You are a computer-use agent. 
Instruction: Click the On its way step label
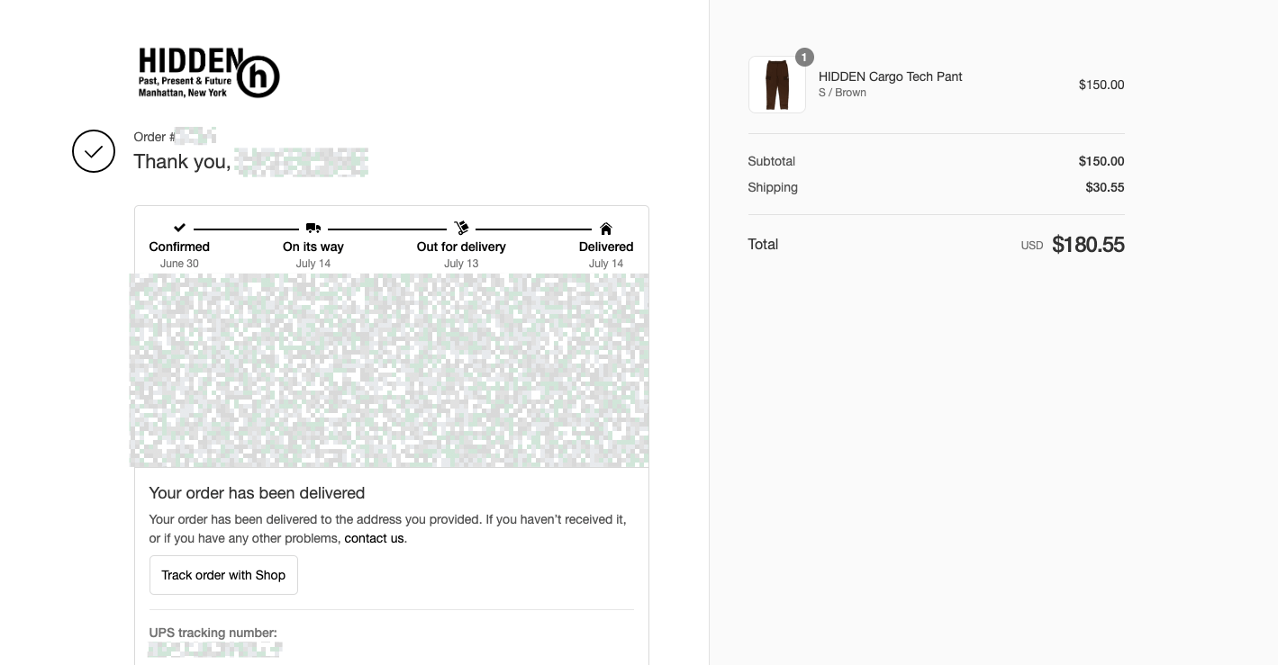coord(313,247)
